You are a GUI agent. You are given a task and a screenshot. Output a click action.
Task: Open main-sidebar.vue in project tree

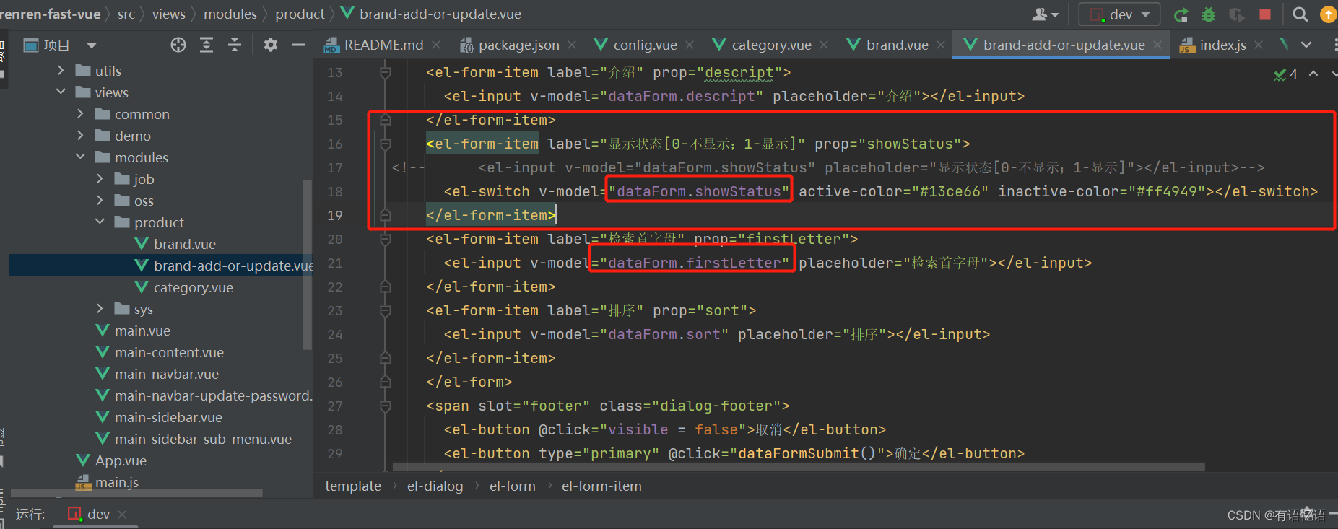coord(160,417)
